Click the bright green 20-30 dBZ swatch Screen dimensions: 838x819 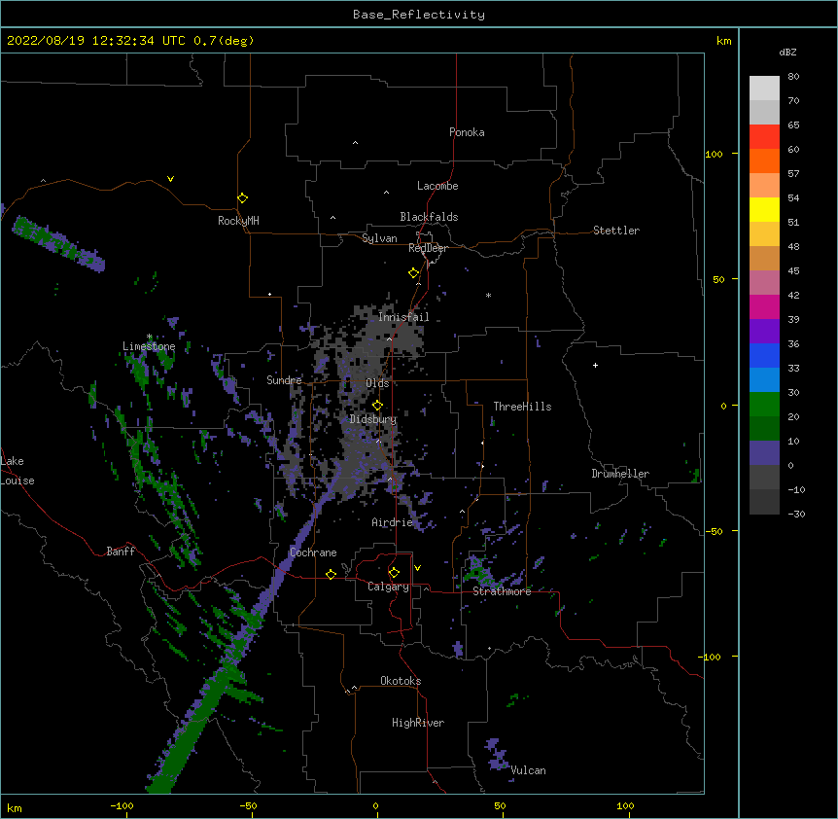click(764, 405)
